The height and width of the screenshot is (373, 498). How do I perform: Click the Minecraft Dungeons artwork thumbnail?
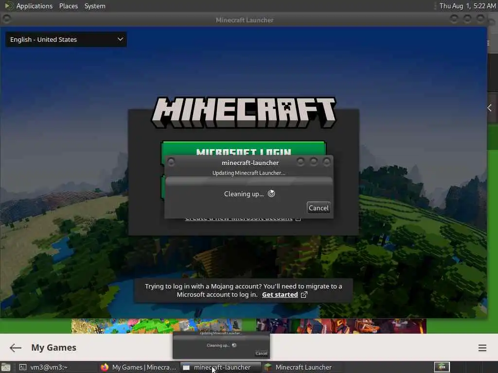tap(341, 326)
